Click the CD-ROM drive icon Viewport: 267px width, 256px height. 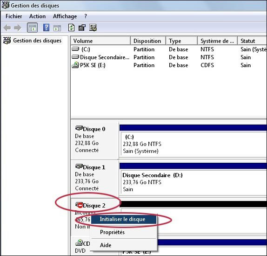(x=79, y=242)
